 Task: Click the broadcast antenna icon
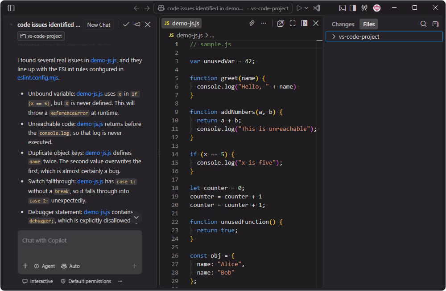pyautogui.click(x=364, y=8)
